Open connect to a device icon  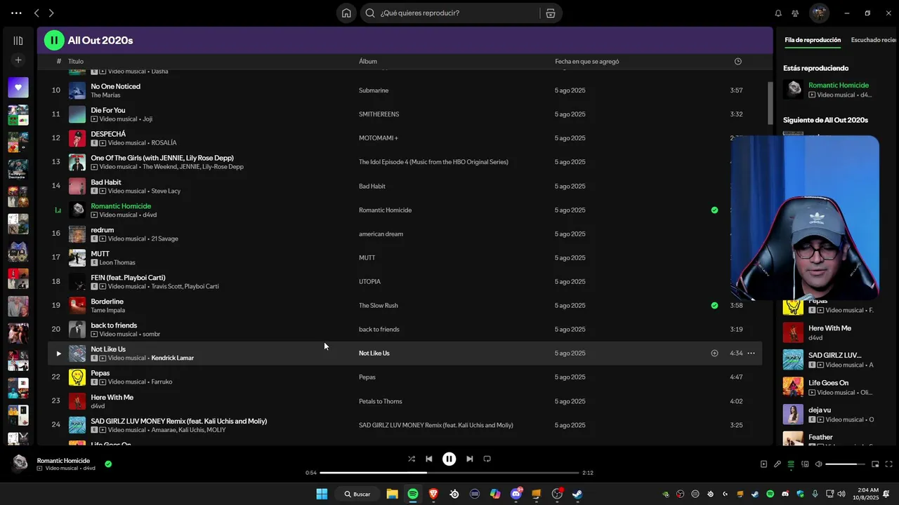click(805, 464)
